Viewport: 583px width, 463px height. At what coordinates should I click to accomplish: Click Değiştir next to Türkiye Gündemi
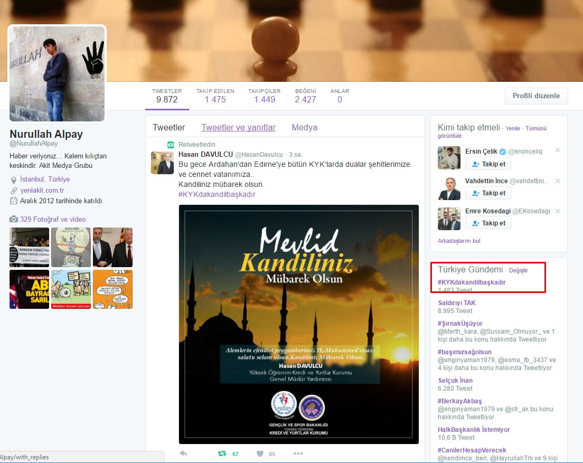[x=518, y=270]
